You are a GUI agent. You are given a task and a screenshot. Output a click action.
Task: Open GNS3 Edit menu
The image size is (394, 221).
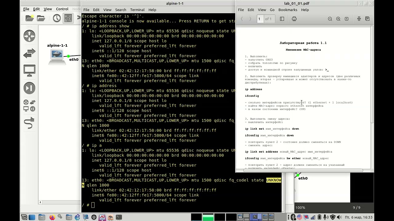pos(36,9)
